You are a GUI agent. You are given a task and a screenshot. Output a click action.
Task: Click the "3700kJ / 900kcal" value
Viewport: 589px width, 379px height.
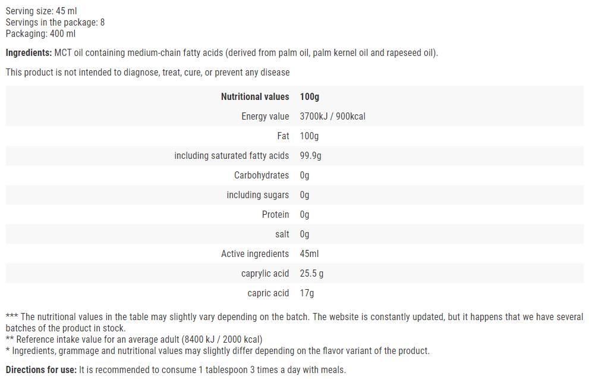tap(333, 117)
